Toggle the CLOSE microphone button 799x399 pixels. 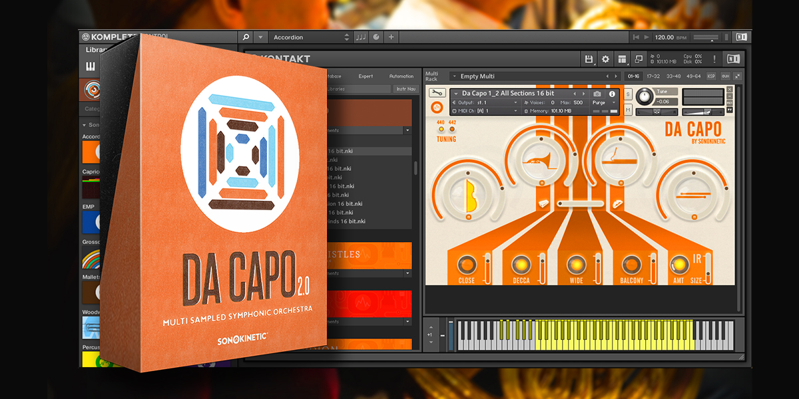pos(466,264)
